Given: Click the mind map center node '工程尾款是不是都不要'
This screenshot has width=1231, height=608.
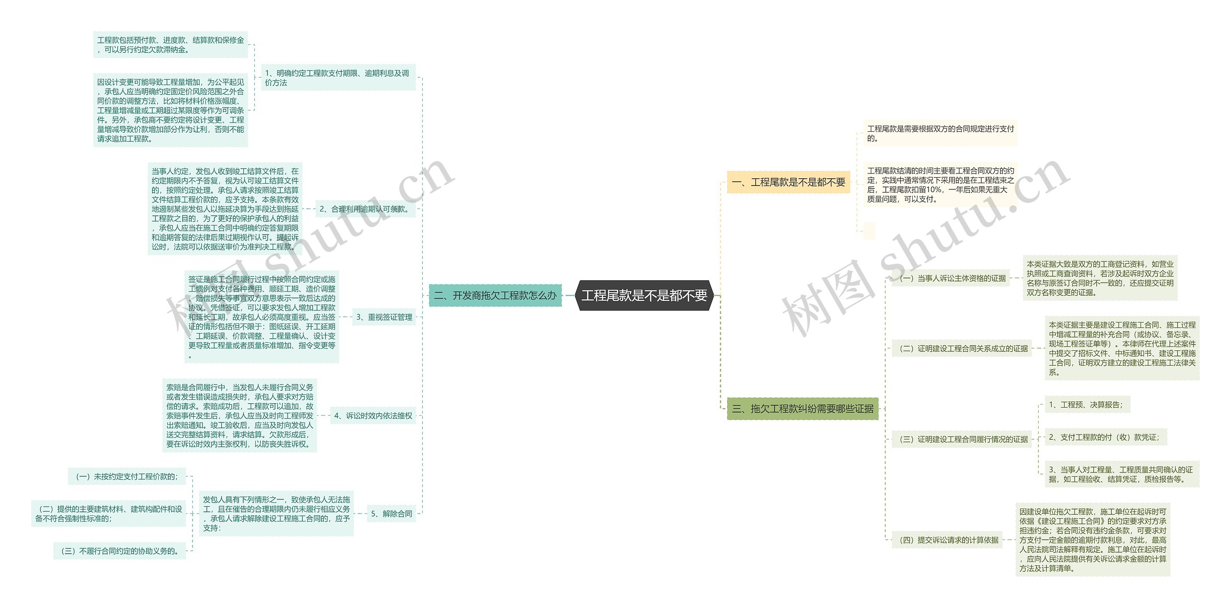Looking at the screenshot, I should point(627,303).
